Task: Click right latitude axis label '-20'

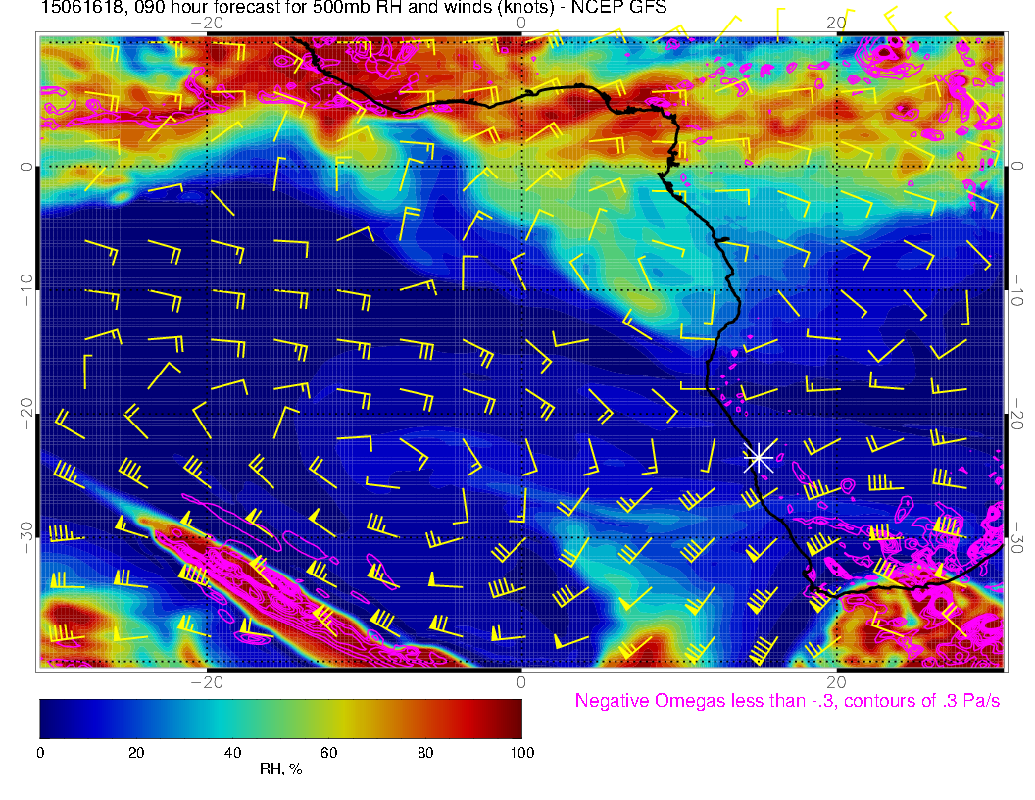Action: click(1017, 414)
